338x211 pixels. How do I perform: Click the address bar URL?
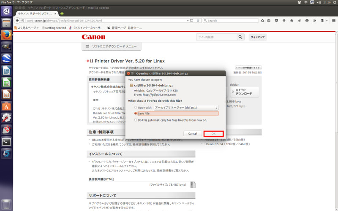(x=64, y=21)
